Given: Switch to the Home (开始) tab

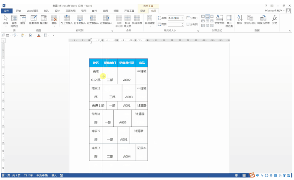Looking at the screenshot, I should (18, 11).
